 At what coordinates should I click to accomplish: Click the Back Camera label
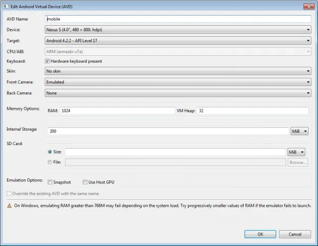pos(19,93)
